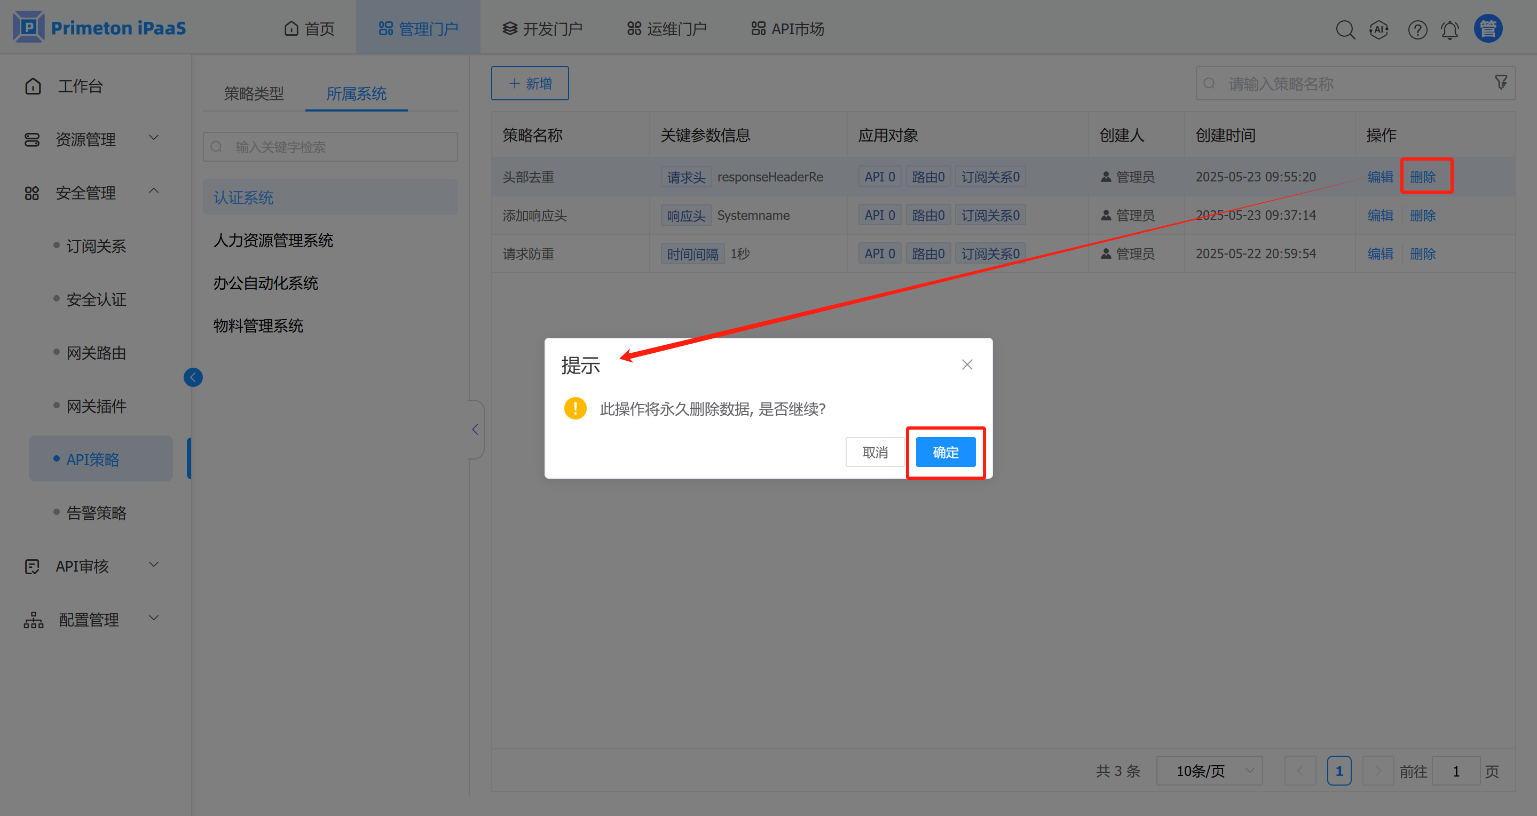Open the notification bell icon

pyautogui.click(x=1450, y=29)
